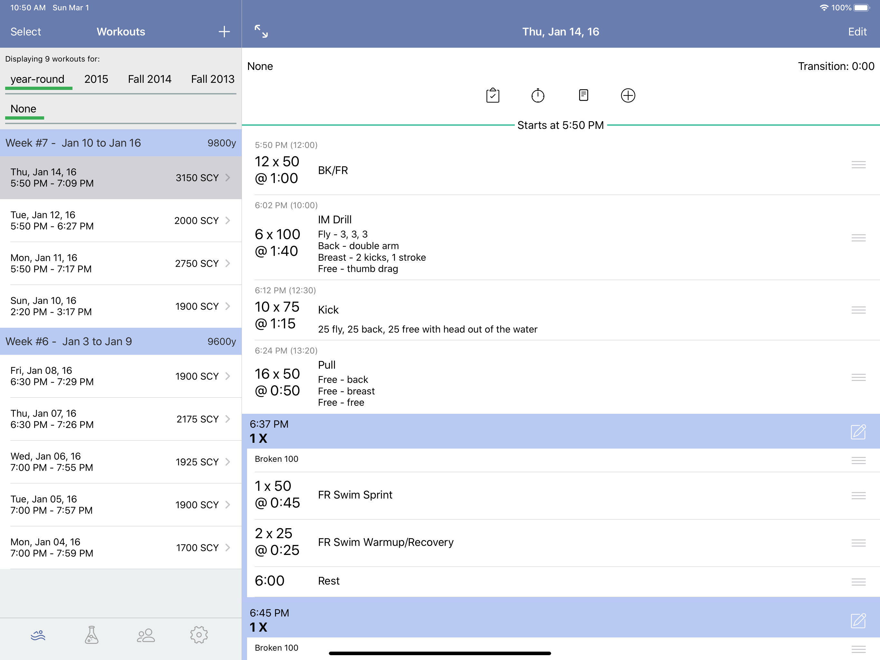Switch to the 2015 season tab
The image size is (880, 660).
96,79
